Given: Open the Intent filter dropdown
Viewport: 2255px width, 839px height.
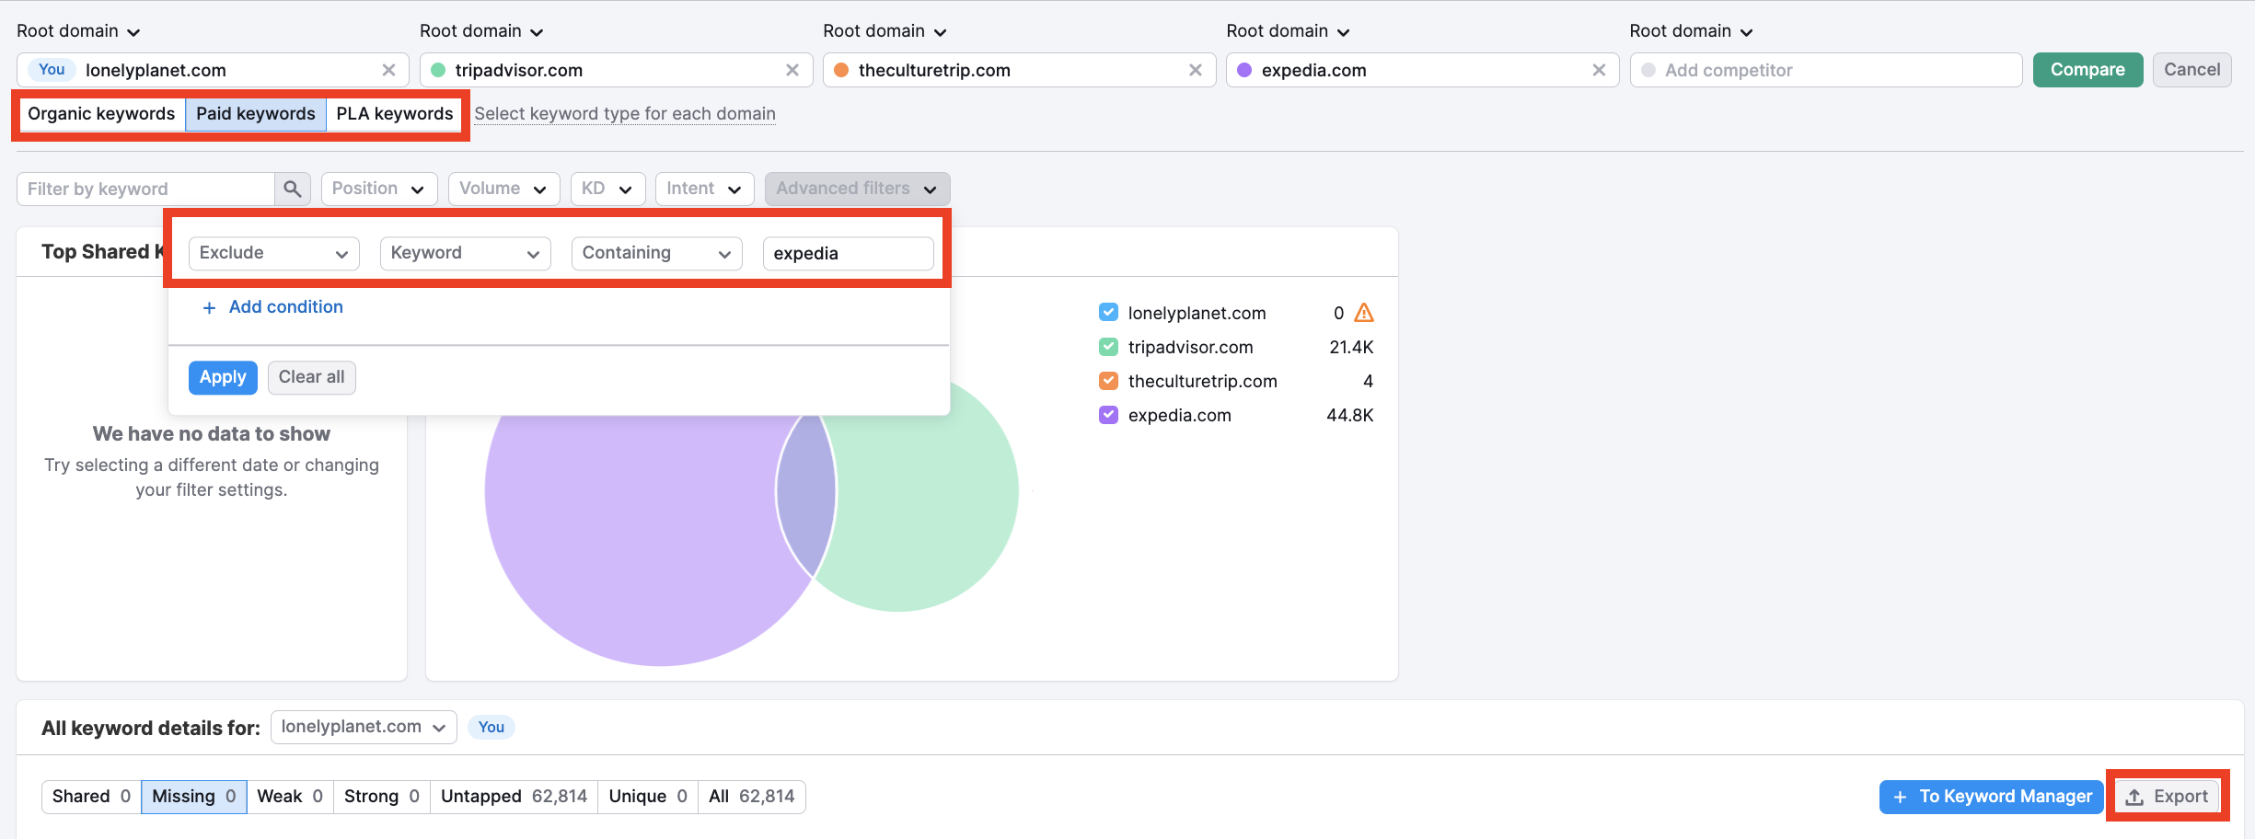Looking at the screenshot, I should [x=705, y=189].
